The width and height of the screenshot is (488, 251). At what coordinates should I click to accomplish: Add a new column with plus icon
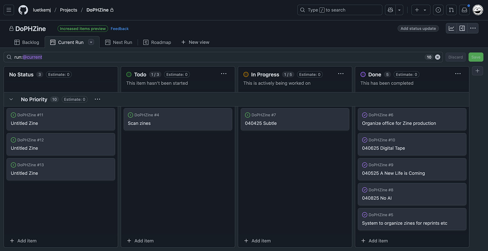point(478,71)
